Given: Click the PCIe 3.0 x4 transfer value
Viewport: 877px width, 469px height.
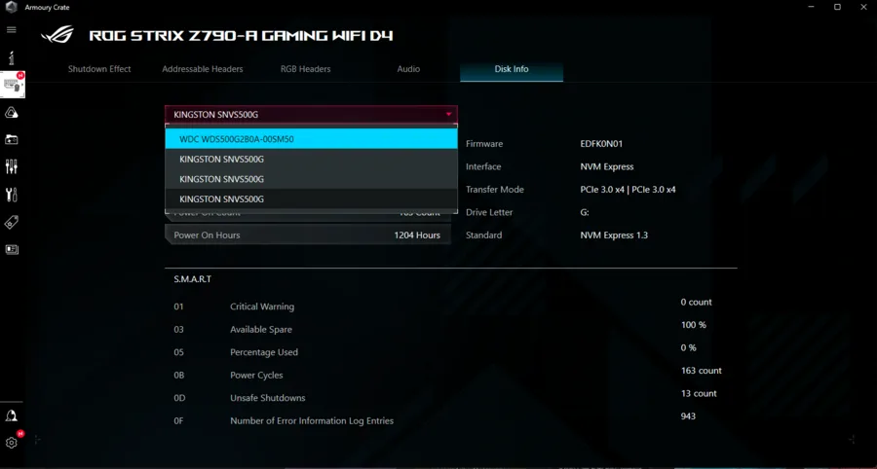Looking at the screenshot, I should click(628, 190).
